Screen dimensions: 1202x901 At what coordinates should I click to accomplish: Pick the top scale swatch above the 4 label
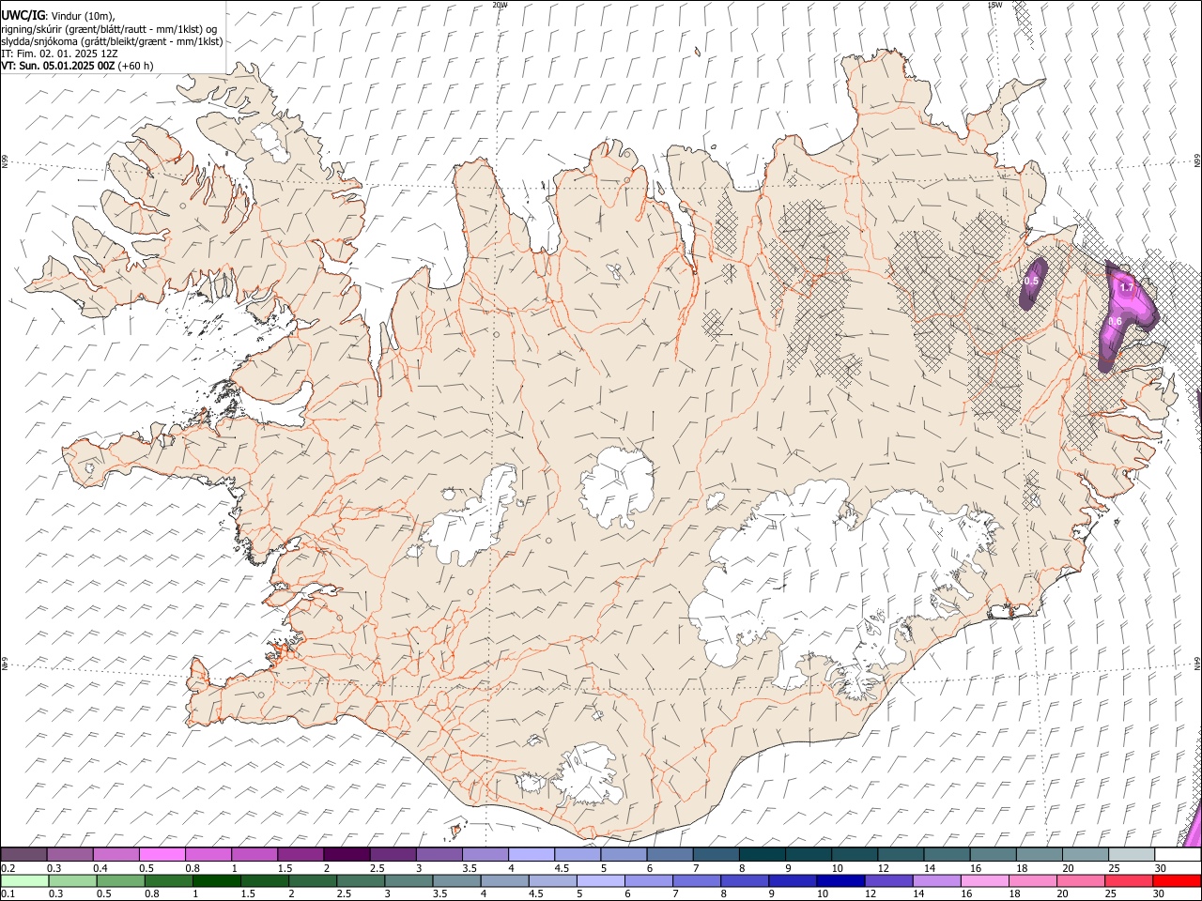(532, 855)
